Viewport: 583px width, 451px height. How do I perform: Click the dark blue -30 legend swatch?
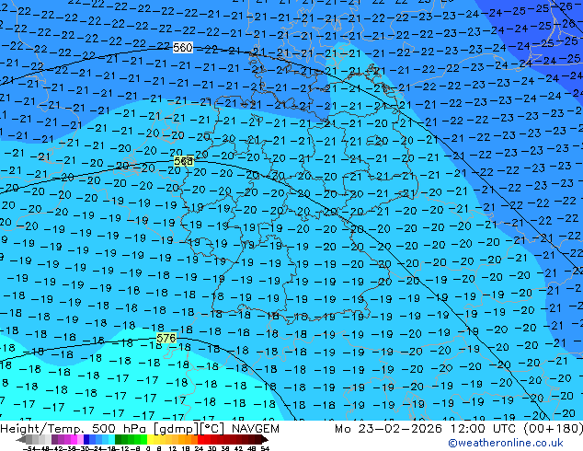86,439
